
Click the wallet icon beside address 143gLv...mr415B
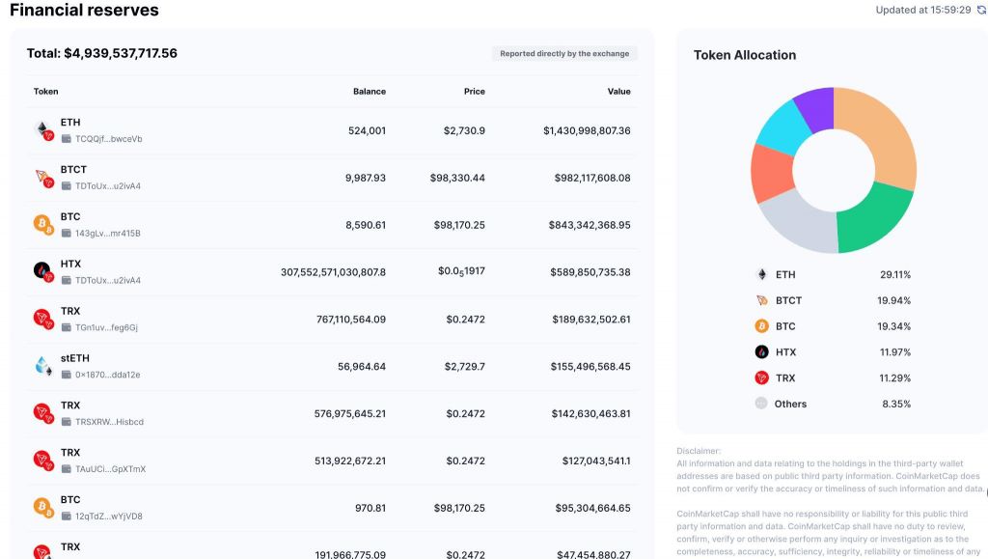coord(67,233)
